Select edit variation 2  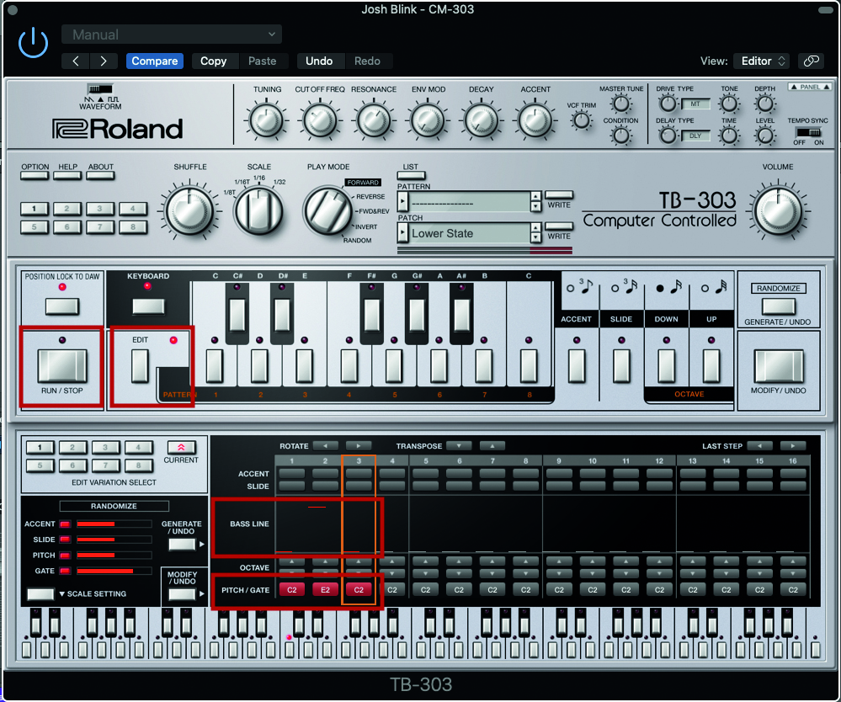[x=72, y=447]
